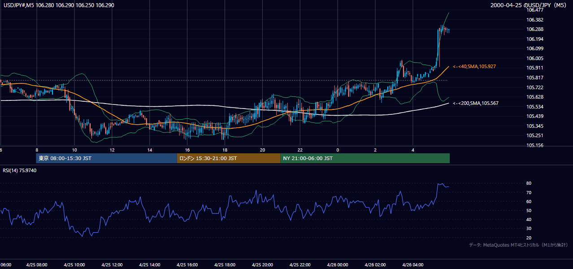Click hour tick 0 under the price chart
The width and height of the screenshot is (573, 269).
[x=338, y=150]
